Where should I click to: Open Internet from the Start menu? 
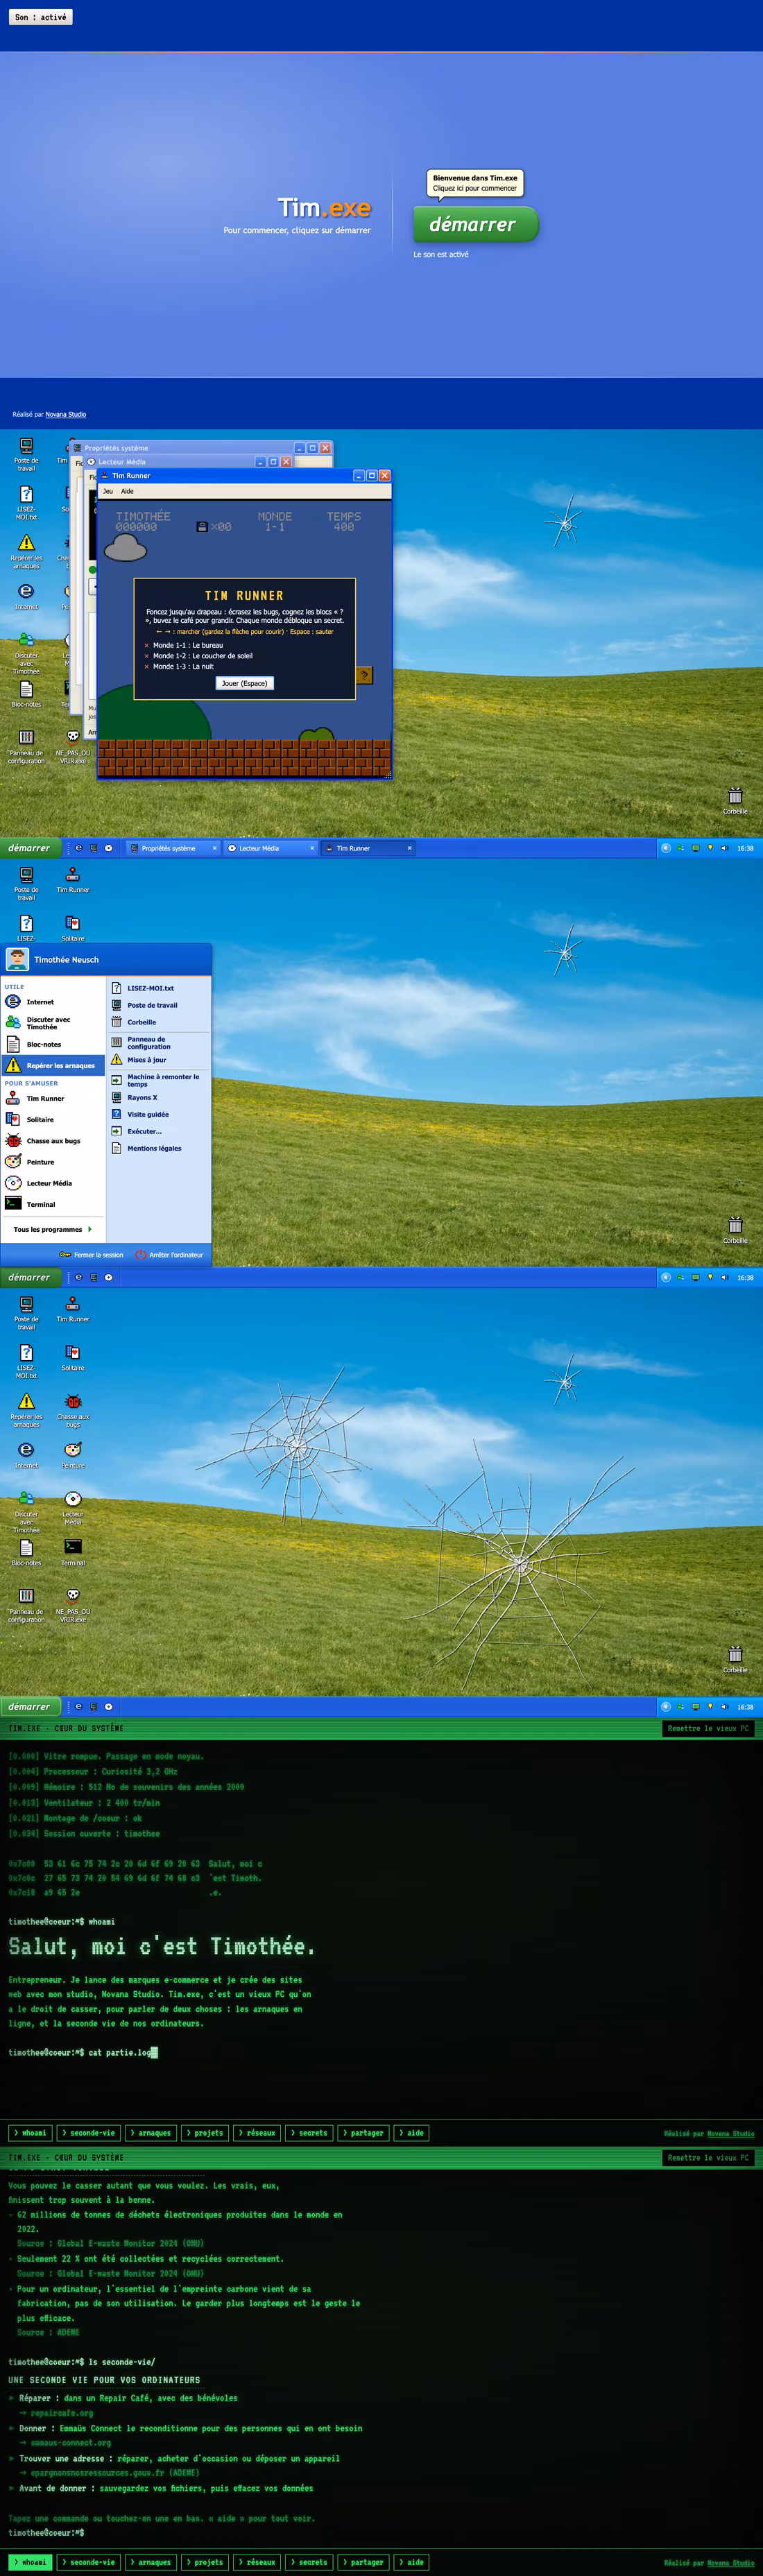pos(53,1002)
